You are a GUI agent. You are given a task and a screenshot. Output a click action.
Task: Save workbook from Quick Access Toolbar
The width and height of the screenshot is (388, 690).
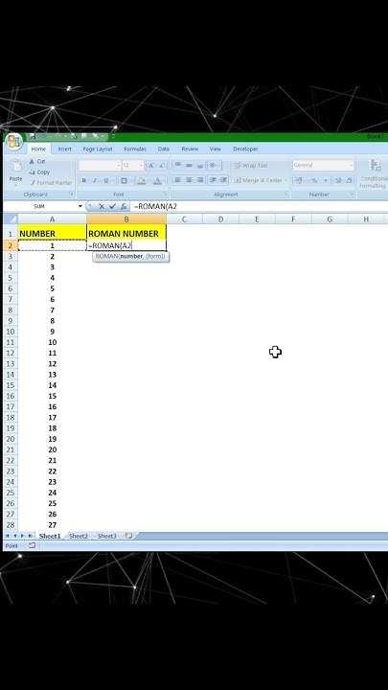(x=33, y=137)
